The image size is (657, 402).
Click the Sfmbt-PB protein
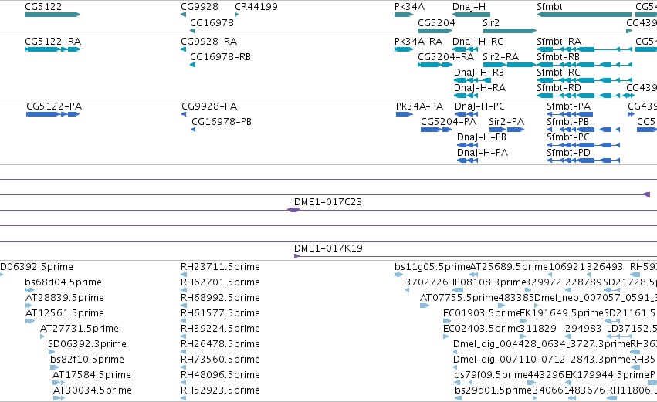[x=583, y=130]
